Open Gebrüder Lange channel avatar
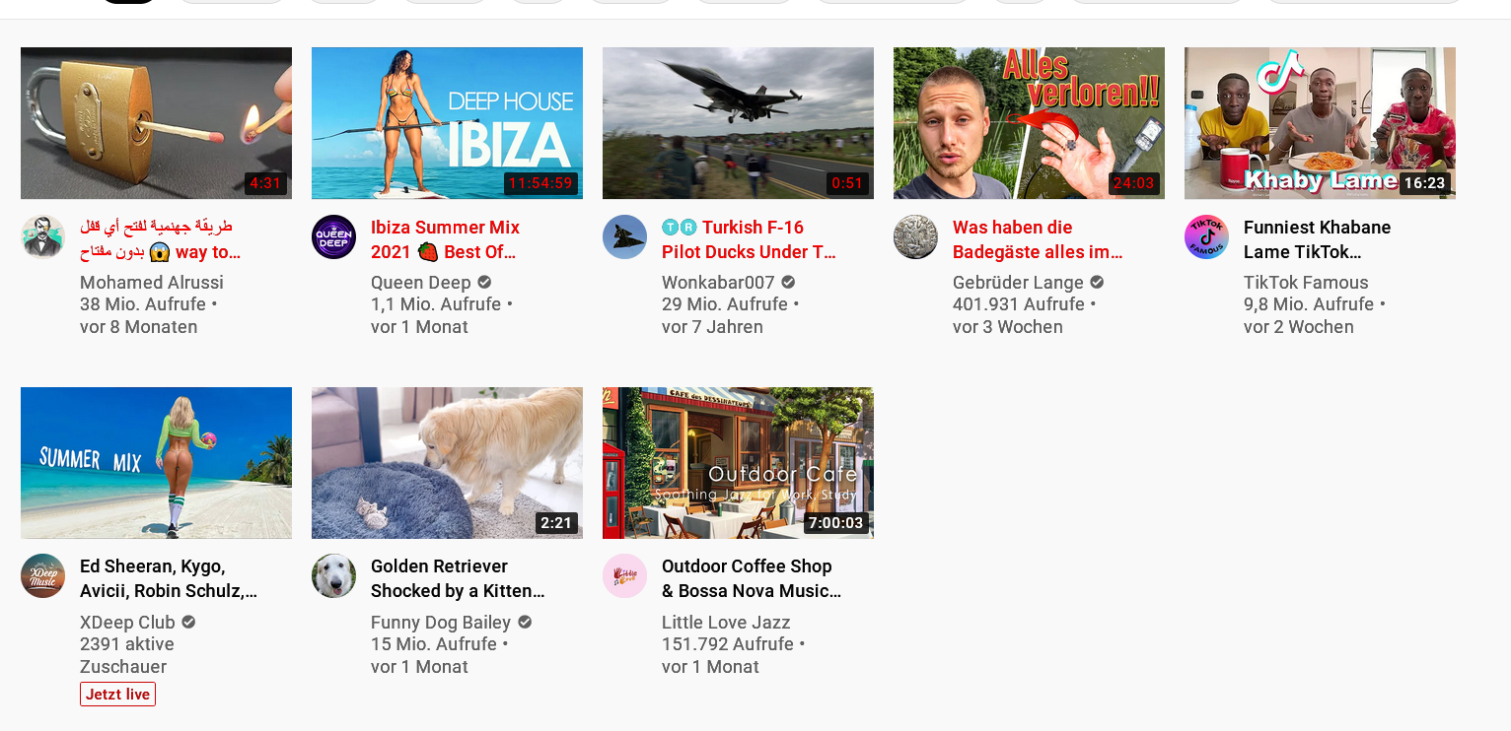 pos(915,237)
